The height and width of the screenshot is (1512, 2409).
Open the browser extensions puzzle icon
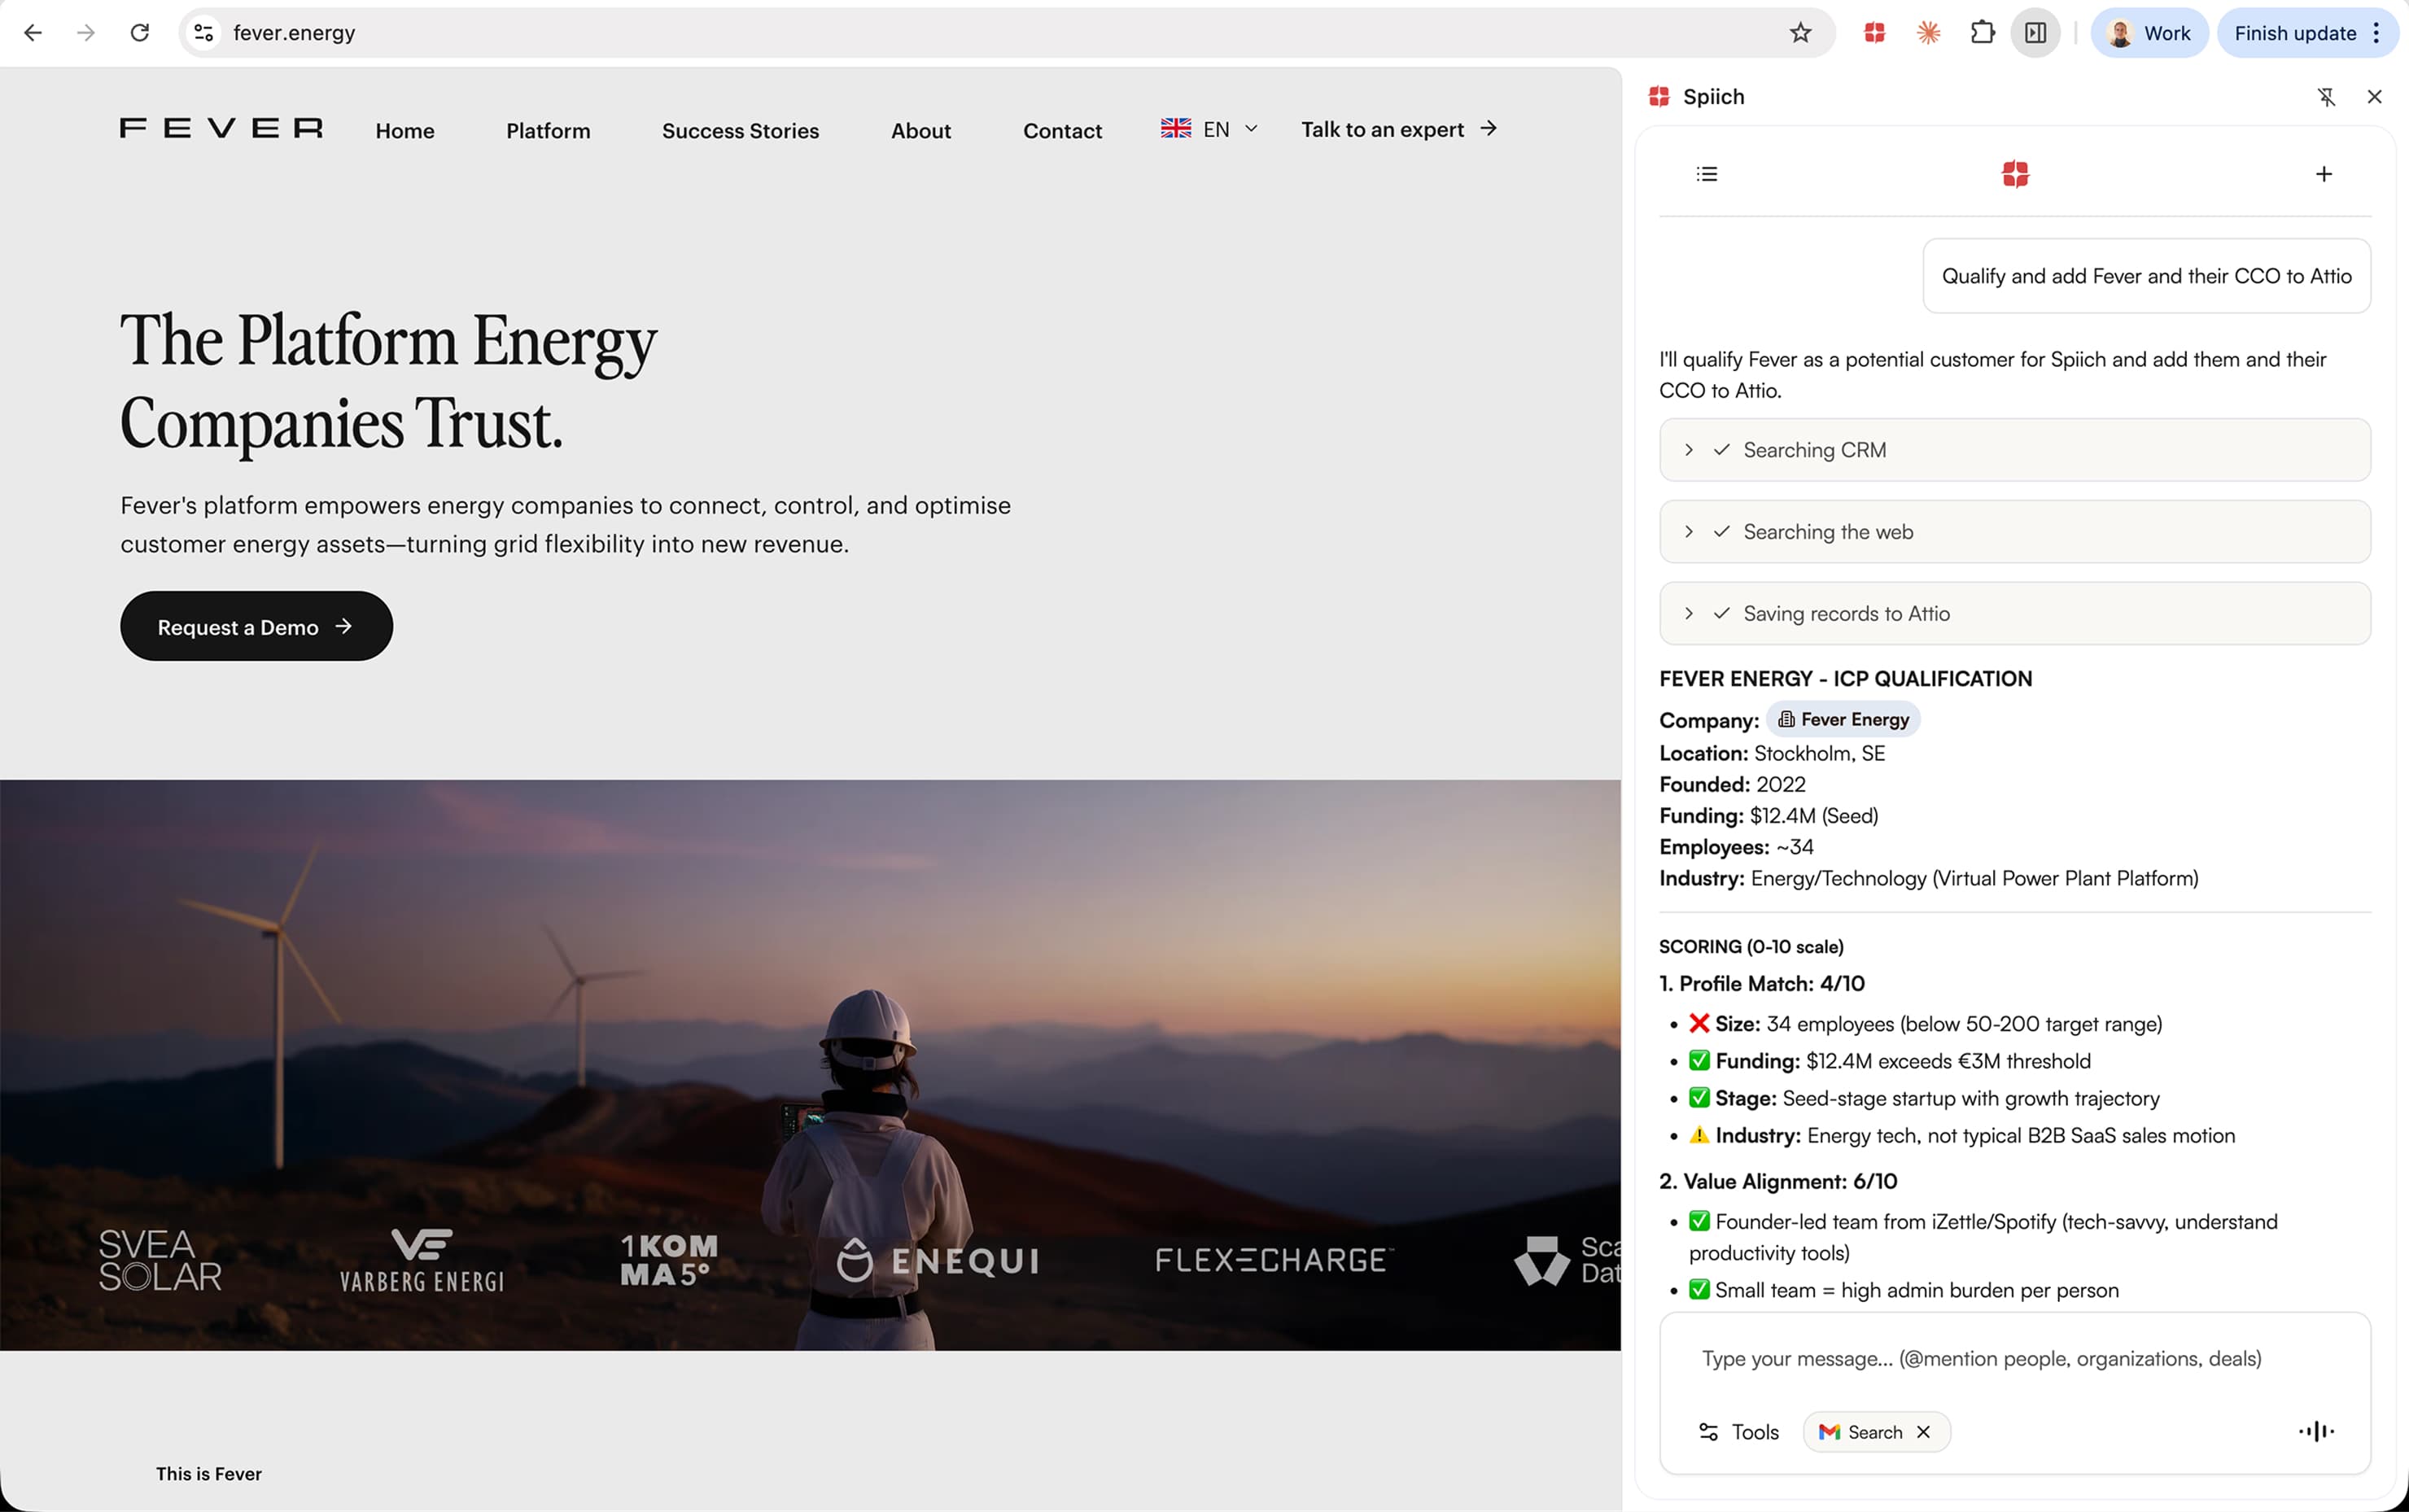click(x=1982, y=33)
